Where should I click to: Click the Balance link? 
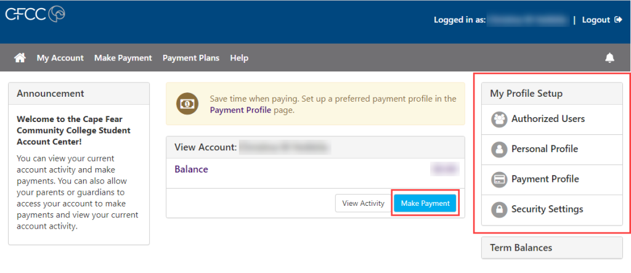pyautogui.click(x=191, y=169)
